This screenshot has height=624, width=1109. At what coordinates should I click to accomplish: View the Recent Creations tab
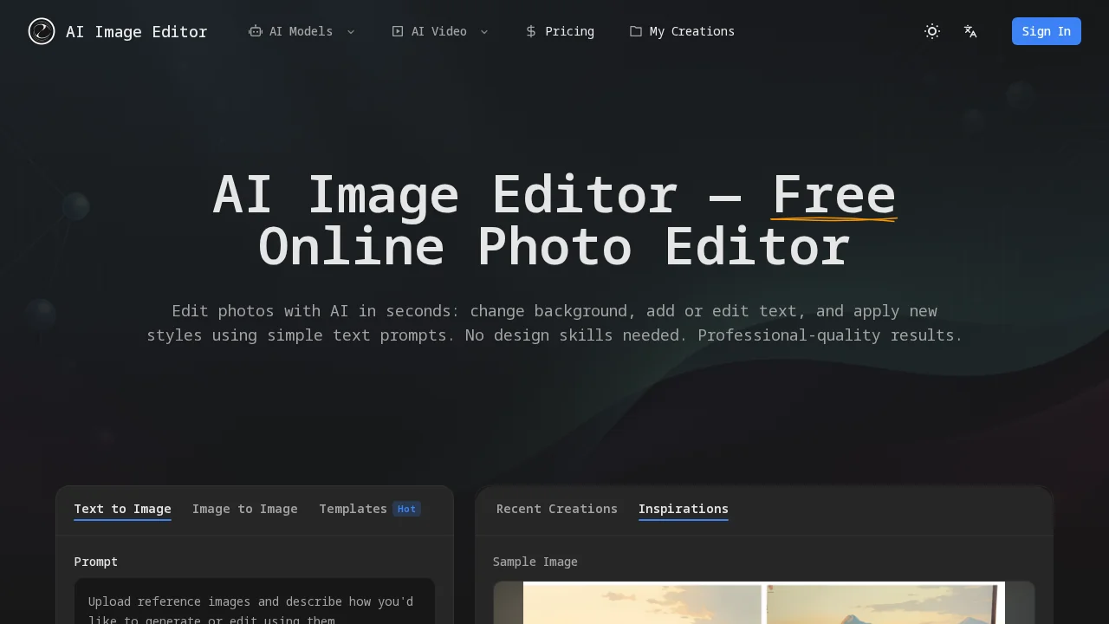[x=557, y=509]
